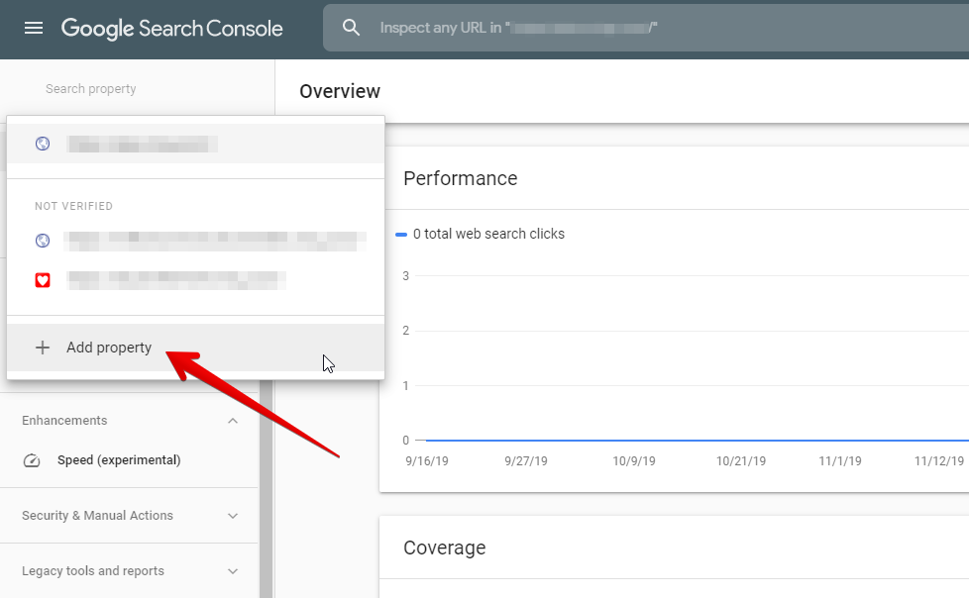Click the 9/16/19 date on chart axis
Screen dimensions: 969x598
(x=427, y=460)
